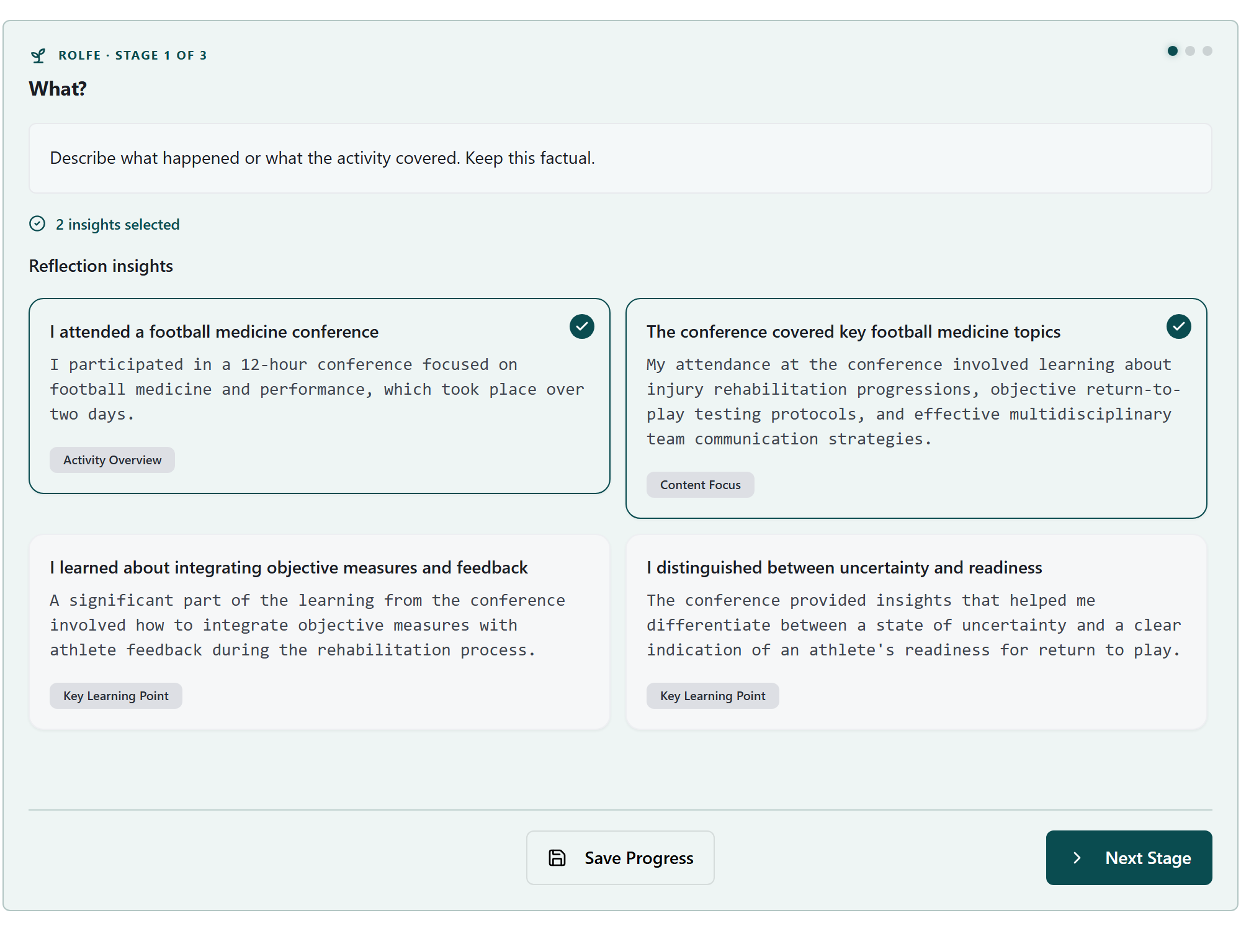Click the '12-hour conference' description paragraph
Image resolution: width=1241 pixels, height=931 pixels.
click(x=317, y=389)
